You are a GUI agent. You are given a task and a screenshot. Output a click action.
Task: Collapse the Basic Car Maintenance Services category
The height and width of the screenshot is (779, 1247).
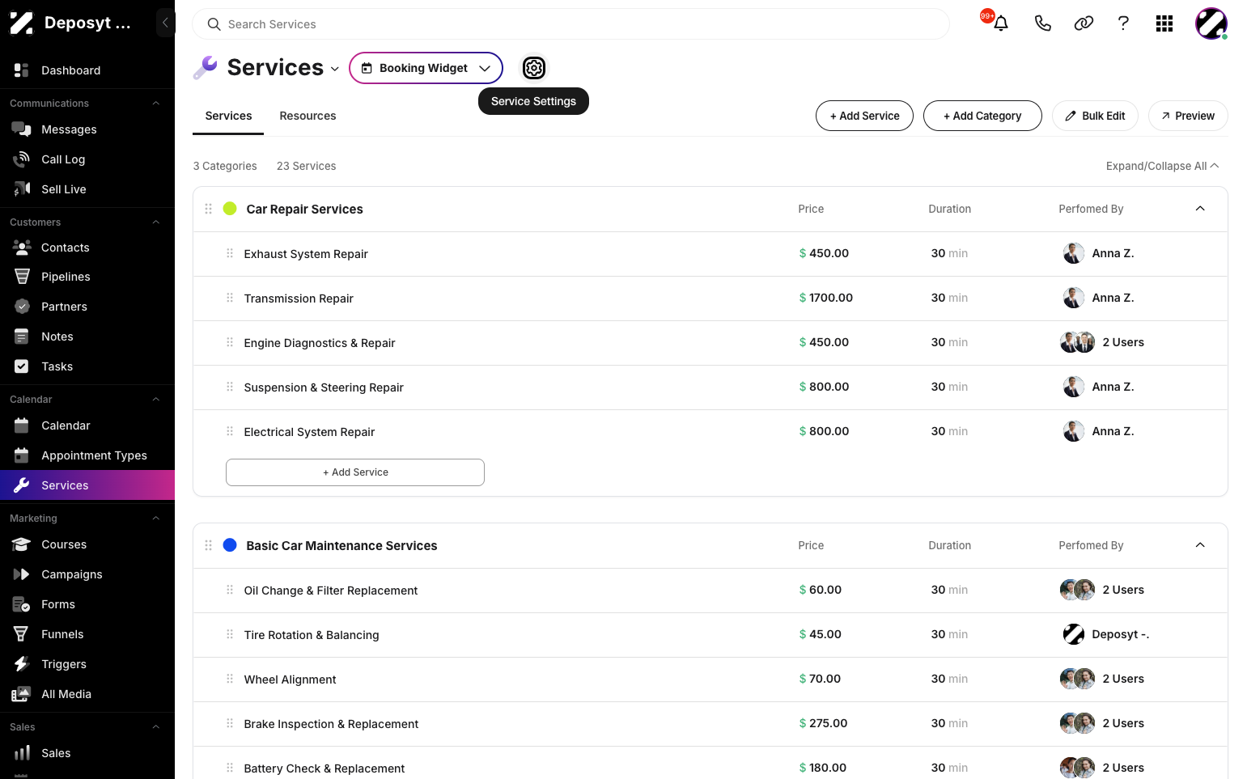click(1200, 545)
